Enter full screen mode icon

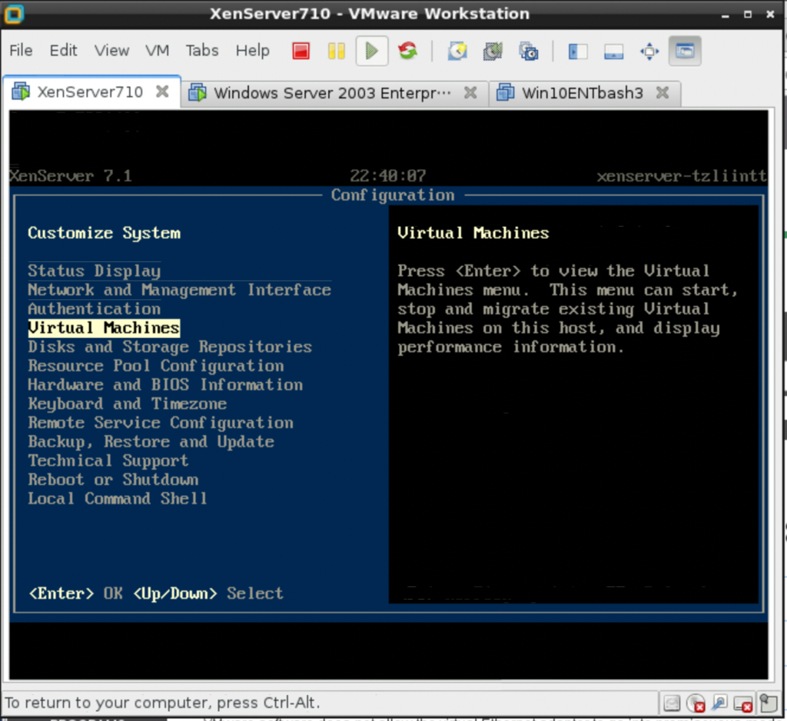pyautogui.click(x=649, y=51)
